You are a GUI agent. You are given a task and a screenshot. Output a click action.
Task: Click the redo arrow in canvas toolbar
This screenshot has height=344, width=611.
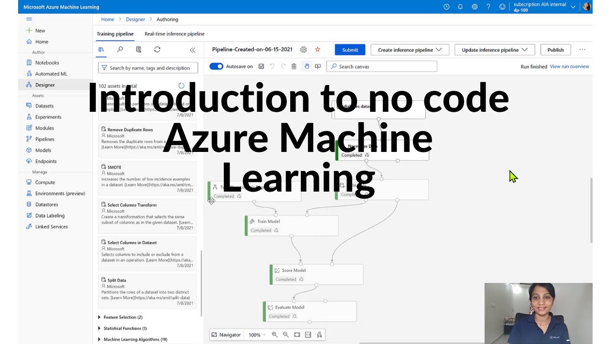click(283, 66)
